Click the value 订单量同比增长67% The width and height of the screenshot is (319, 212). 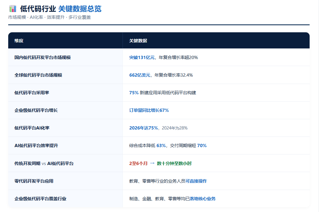(x=149, y=110)
